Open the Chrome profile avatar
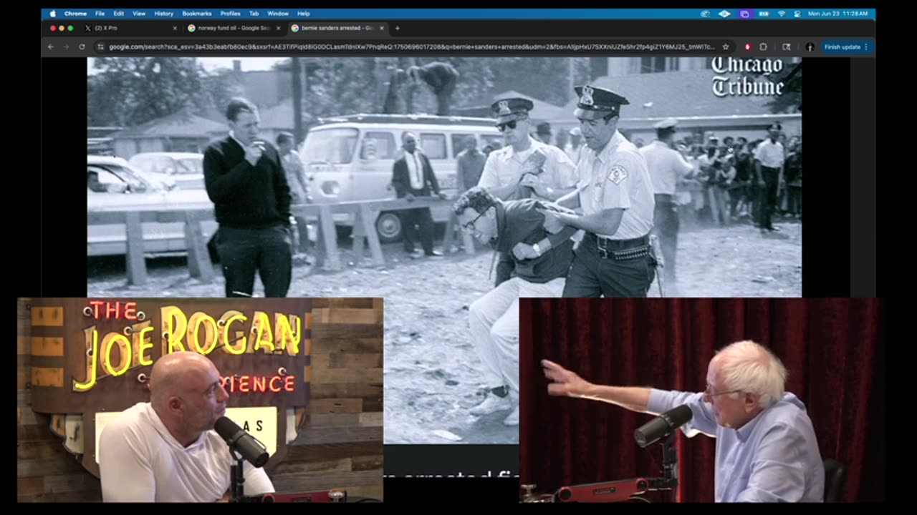The image size is (917, 515). click(810, 46)
